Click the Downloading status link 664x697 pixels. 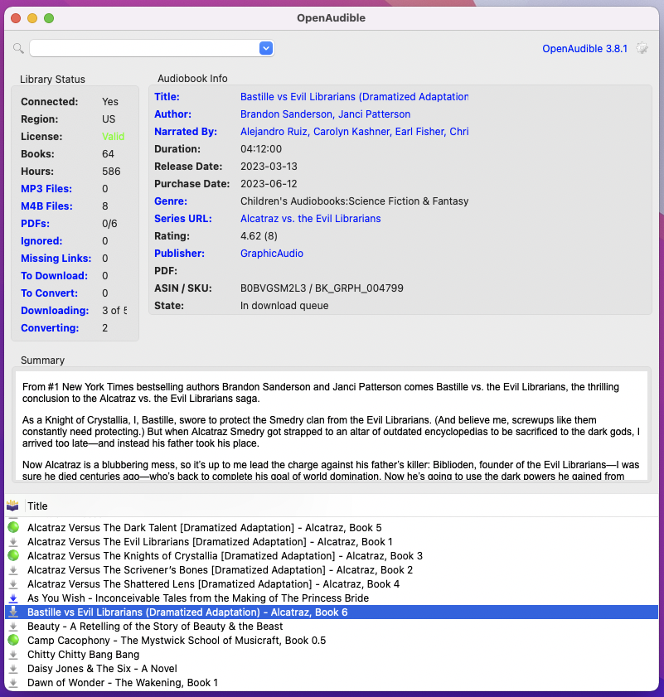coord(55,310)
